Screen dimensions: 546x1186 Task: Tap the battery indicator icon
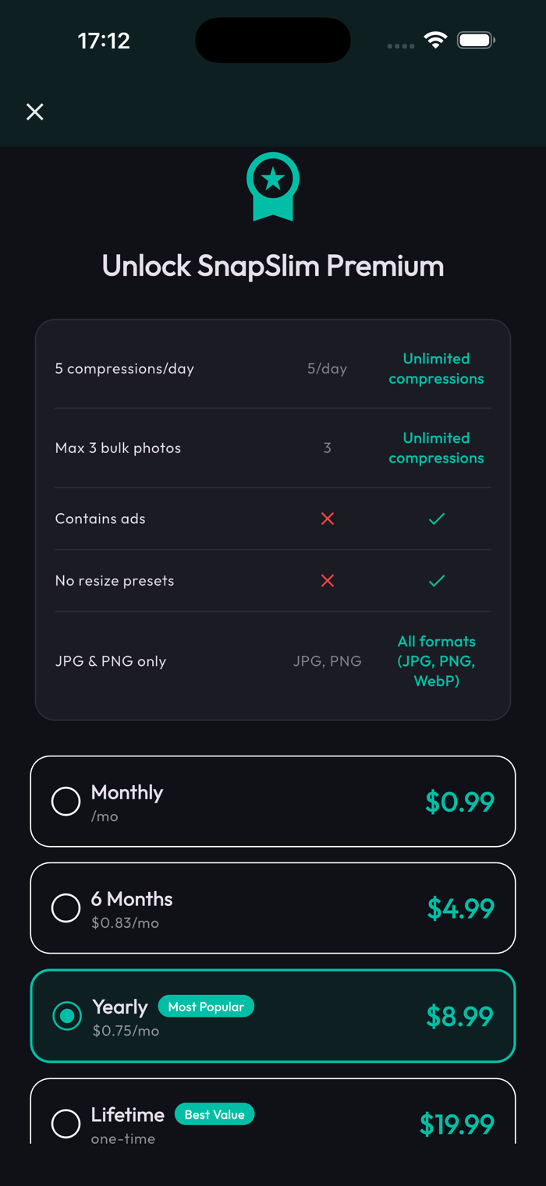click(x=476, y=41)
